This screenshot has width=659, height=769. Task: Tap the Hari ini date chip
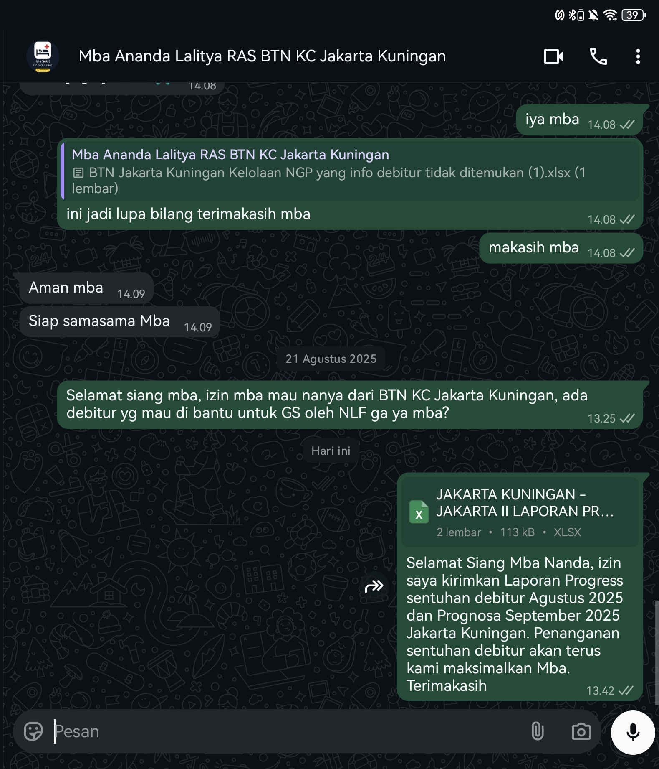coord(331,451)
